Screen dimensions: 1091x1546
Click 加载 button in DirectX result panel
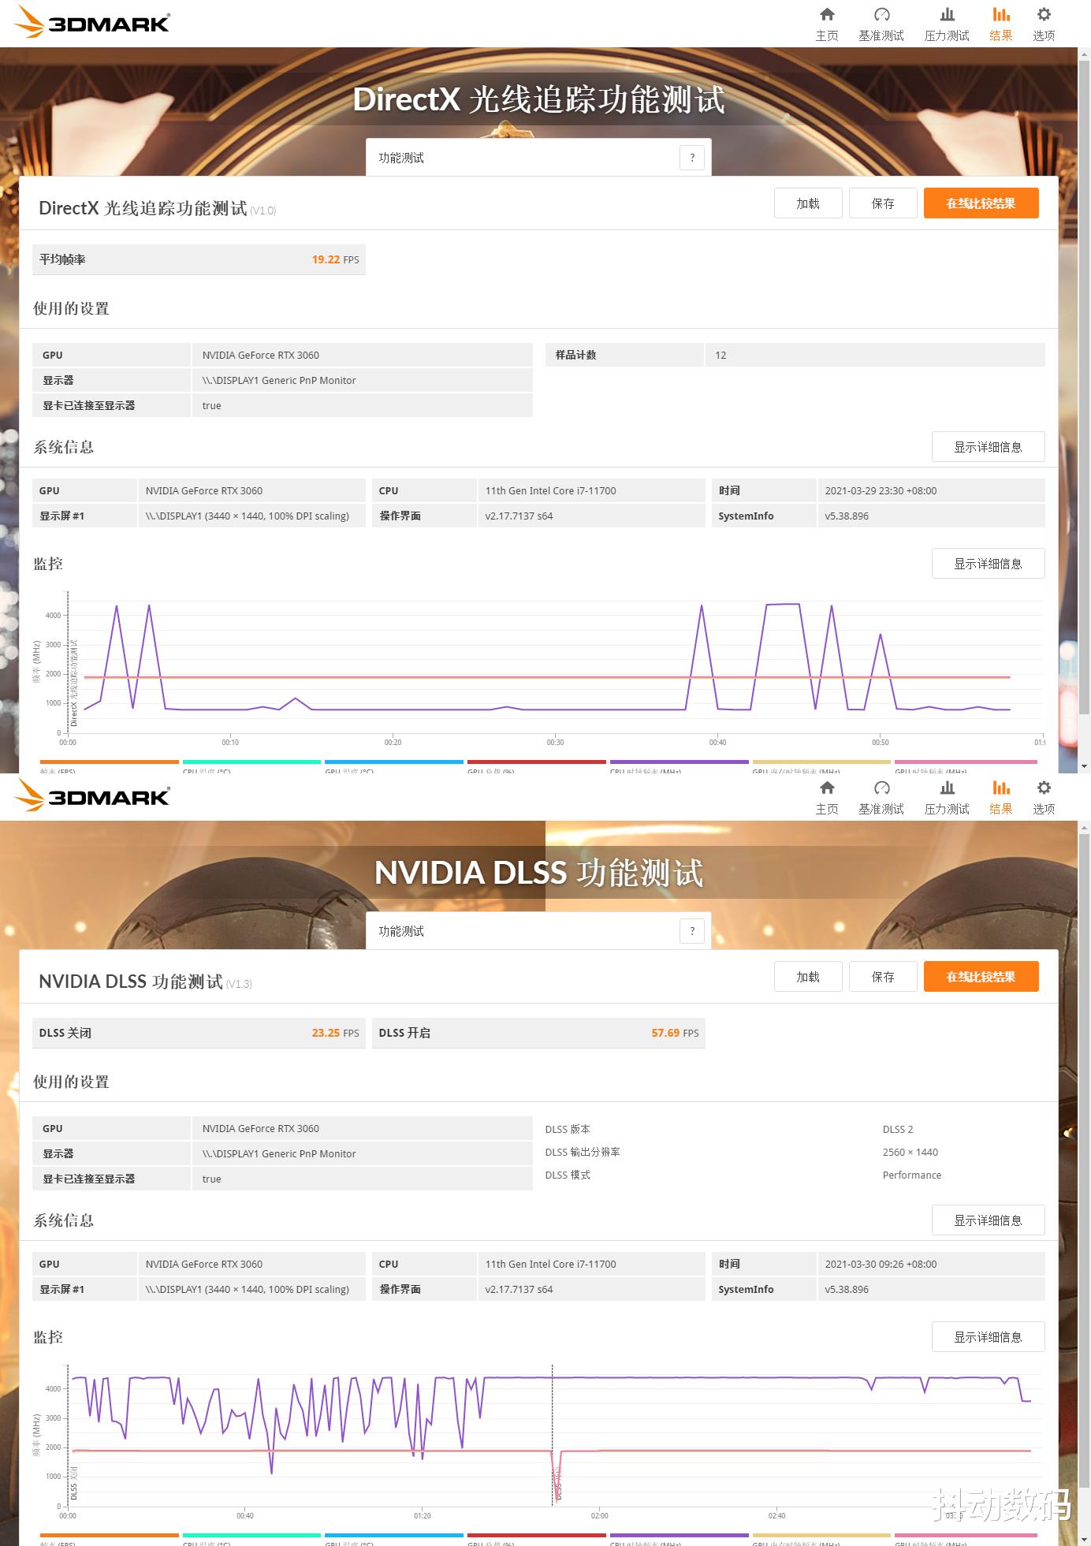pos(808,203)
